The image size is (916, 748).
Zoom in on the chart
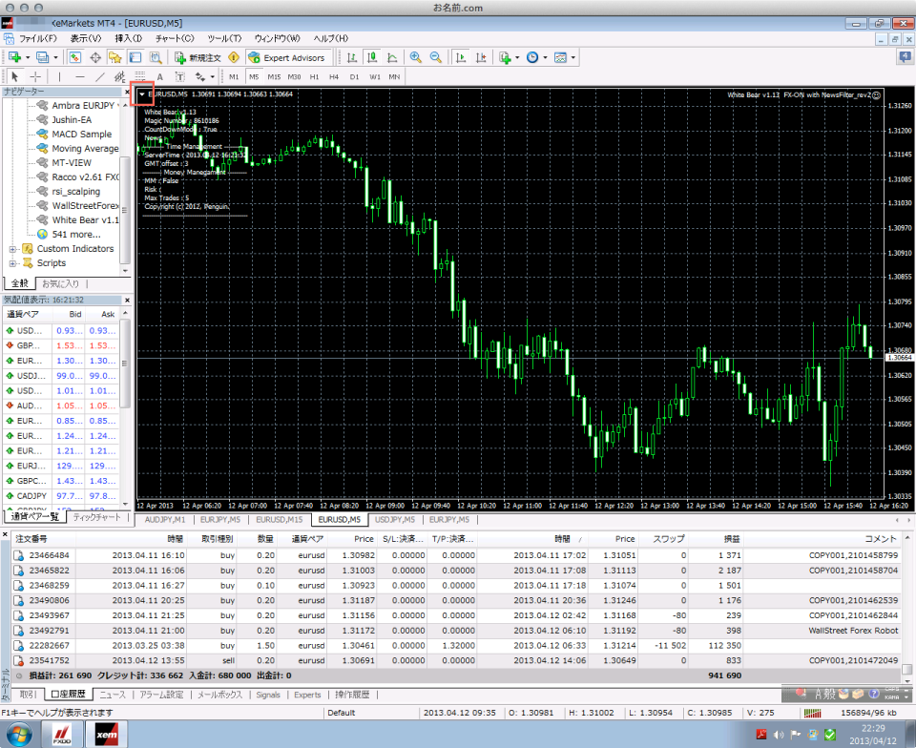pos(415,57)
